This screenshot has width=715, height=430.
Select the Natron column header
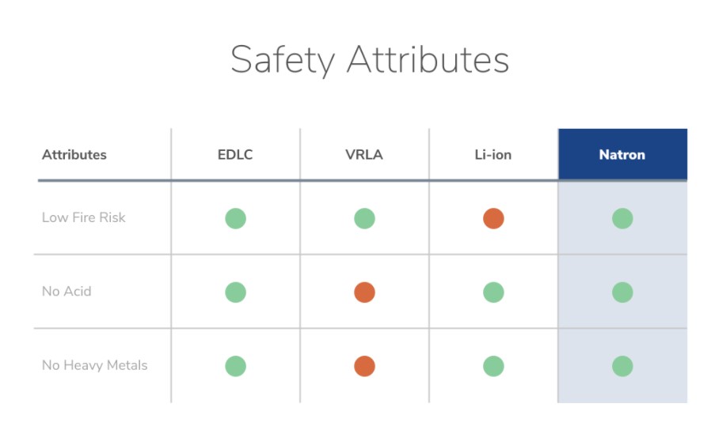tap(622, 154)
